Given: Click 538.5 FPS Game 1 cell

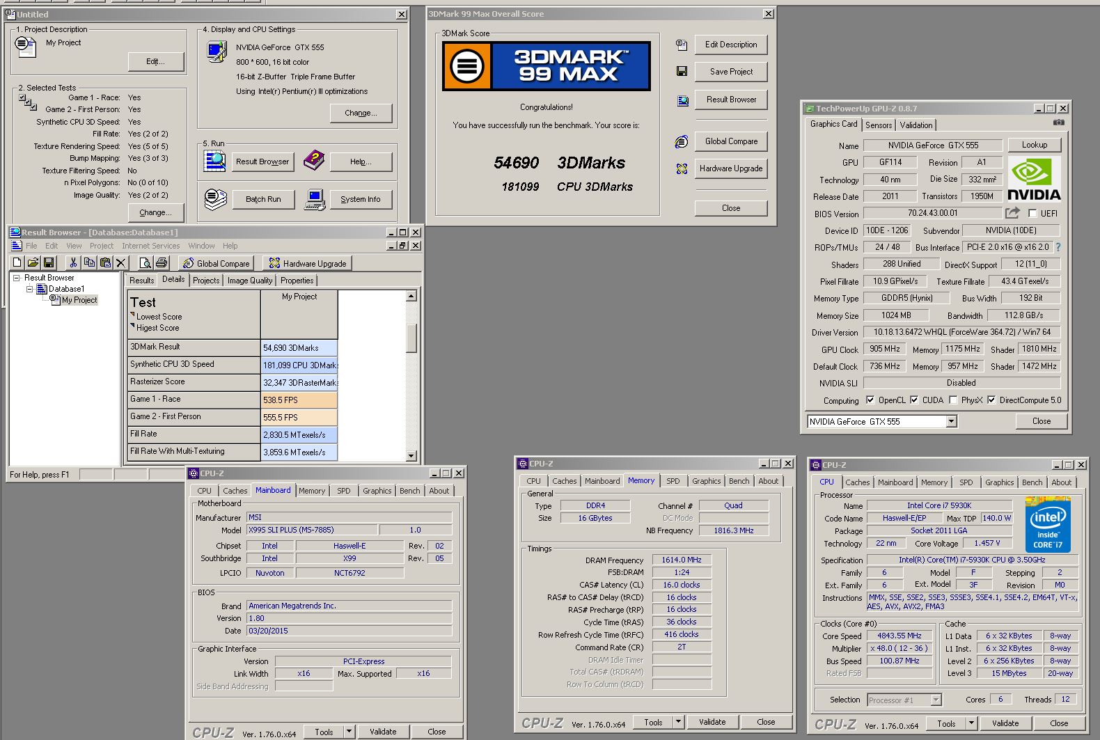Looking at the screenshot, I should [x=299, y=400].
